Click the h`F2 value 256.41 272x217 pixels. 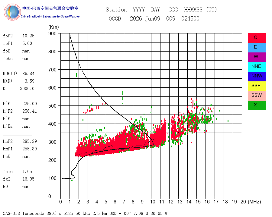tap(30, 111)
